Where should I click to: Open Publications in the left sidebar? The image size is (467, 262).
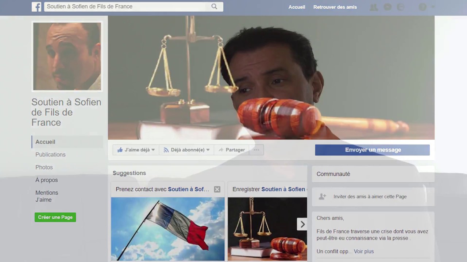(50, 155)
